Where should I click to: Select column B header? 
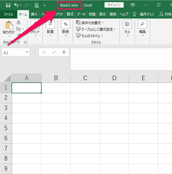[56, 78]
